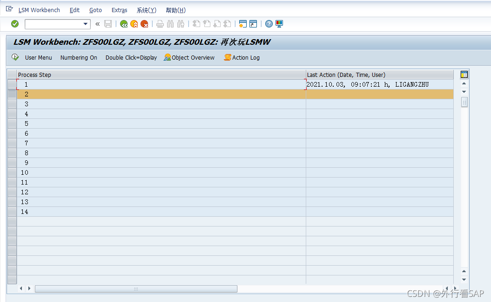Open the Edit menu
491x302 pixels.
coord(74,10)
